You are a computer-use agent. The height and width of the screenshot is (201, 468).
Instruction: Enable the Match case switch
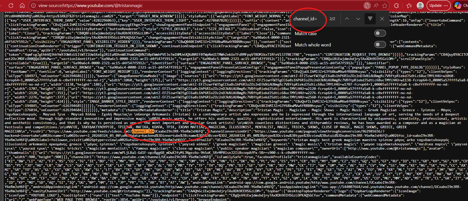coord(380,33)
